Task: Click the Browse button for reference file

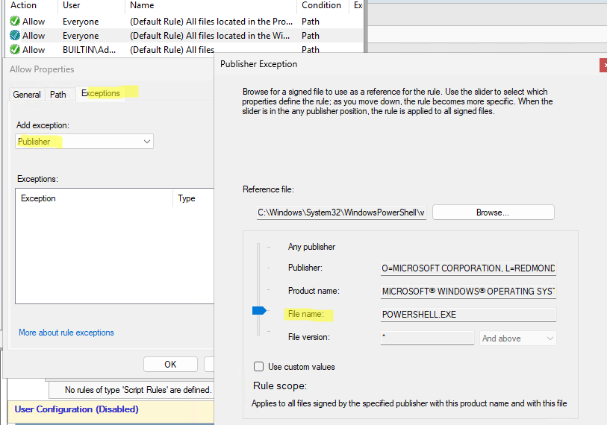Action: 493,212
